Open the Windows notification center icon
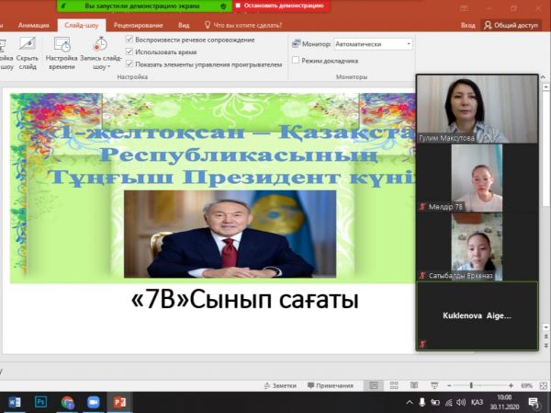 tap(534, 403)
